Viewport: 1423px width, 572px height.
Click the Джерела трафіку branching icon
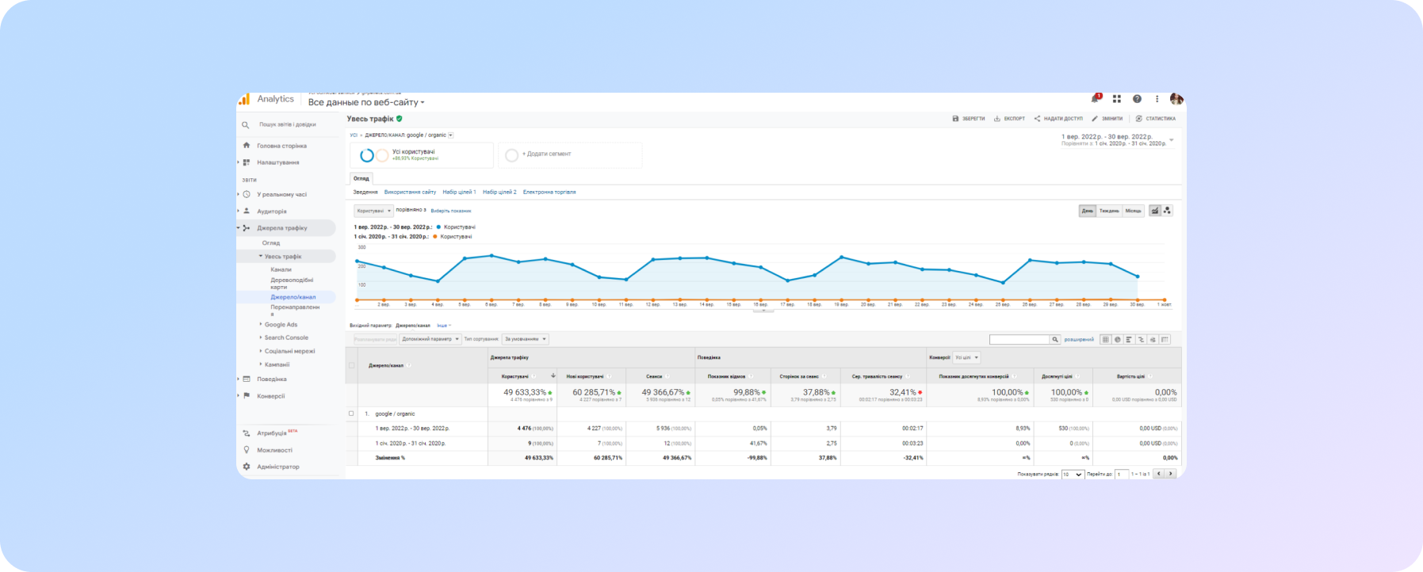247,228
